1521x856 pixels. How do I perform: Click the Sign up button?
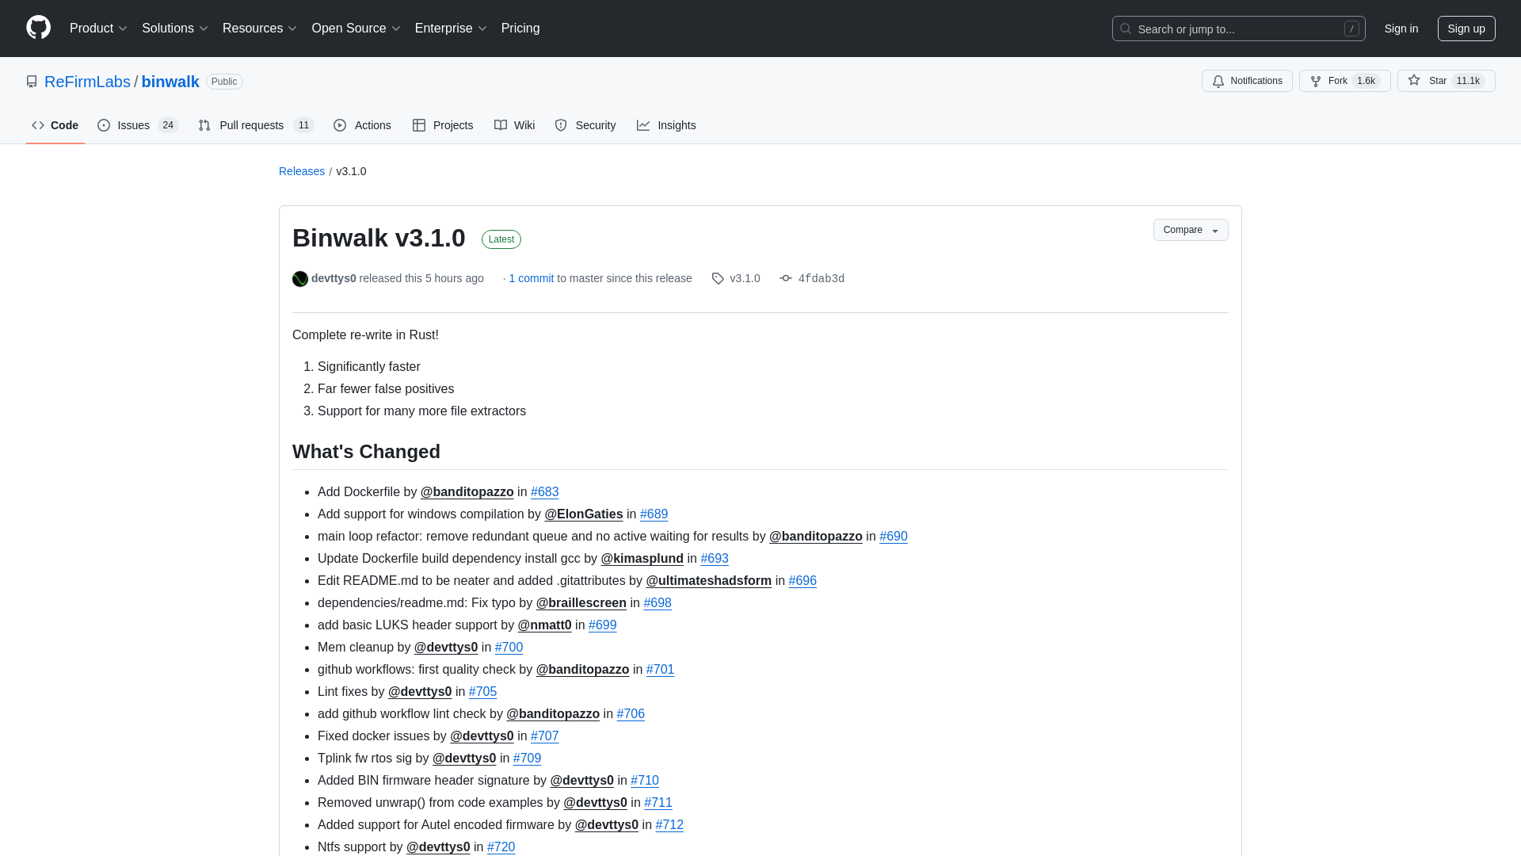[1466, 29]
